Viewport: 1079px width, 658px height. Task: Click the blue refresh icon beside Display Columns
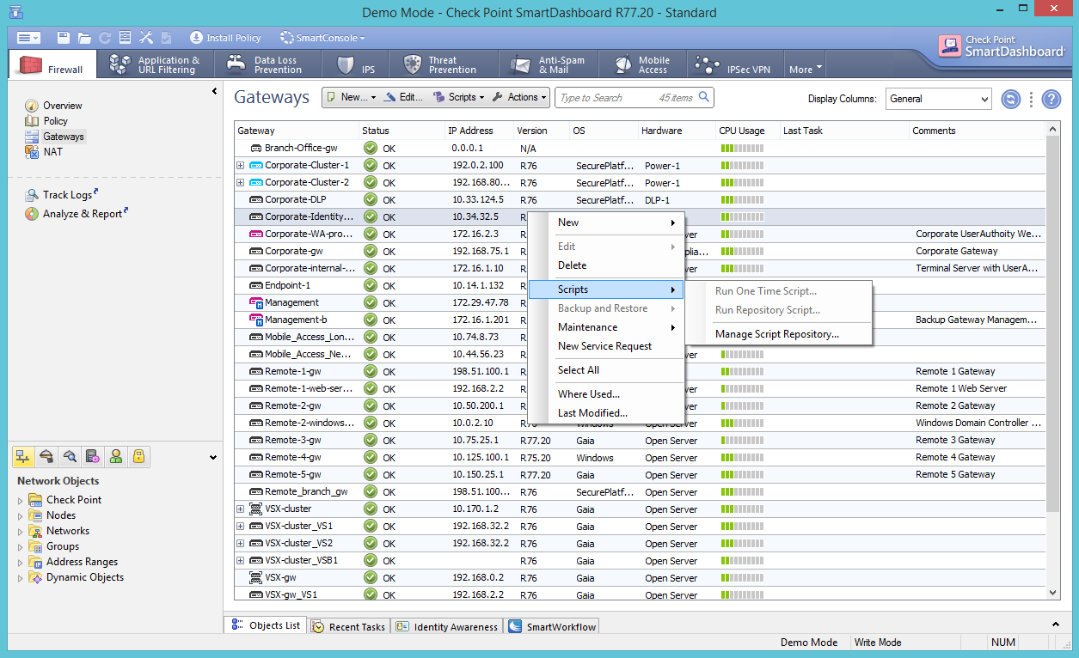[x=1011, y=99]
